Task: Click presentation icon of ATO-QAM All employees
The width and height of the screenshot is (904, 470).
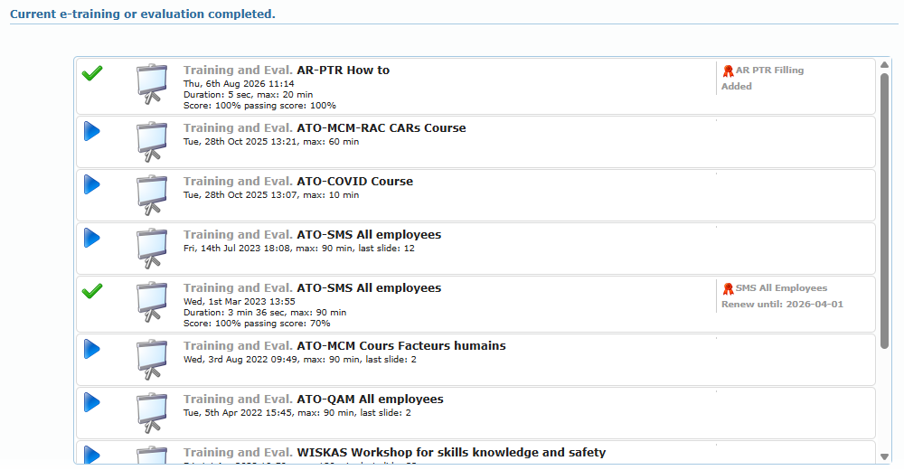Action: (152, 413)
